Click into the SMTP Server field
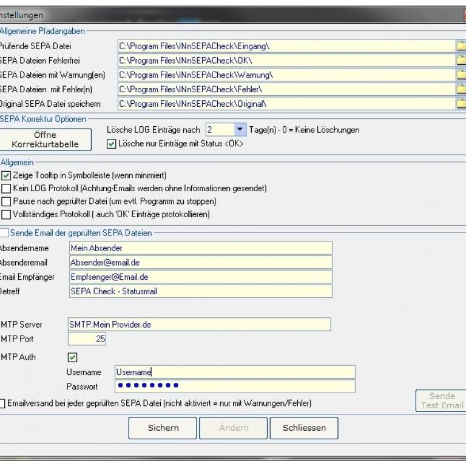 pyautogui.click(x=199, y=325)
